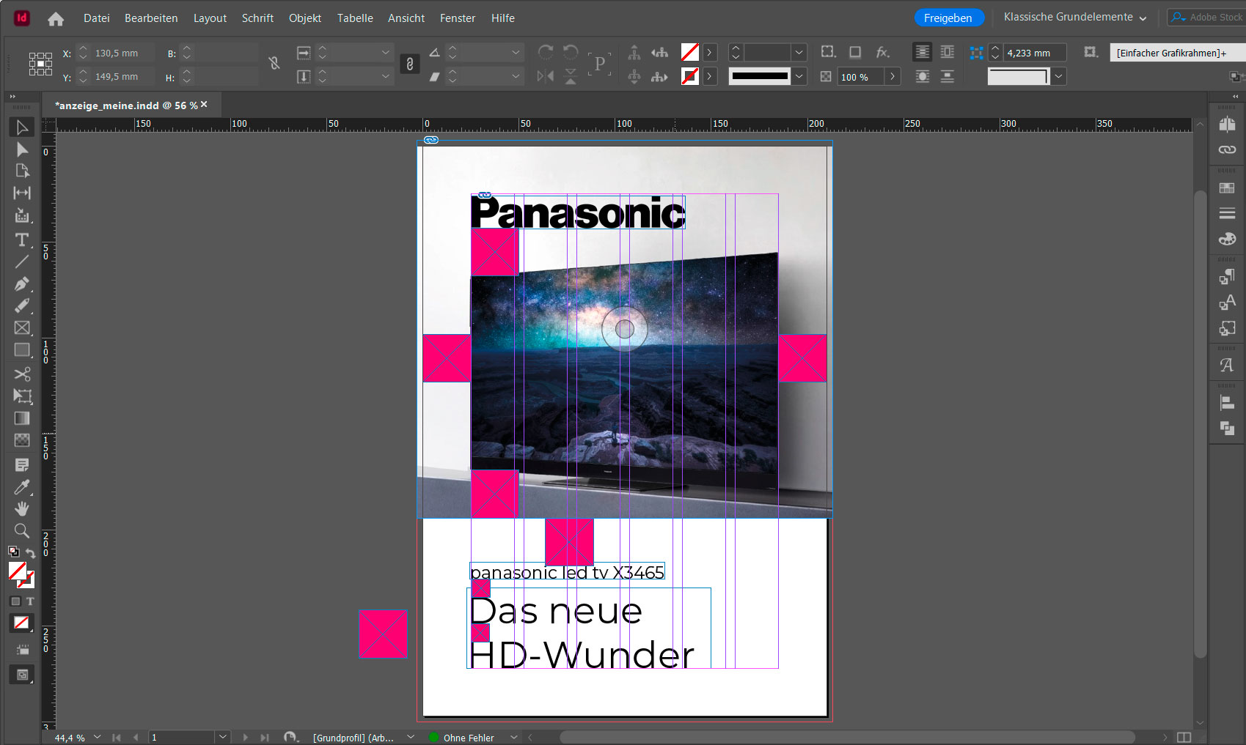Viewport: 1246px width, 745px height.
Task: Open Grundprofil preflight profile dropdown
Action: click(x=411, y=737)
